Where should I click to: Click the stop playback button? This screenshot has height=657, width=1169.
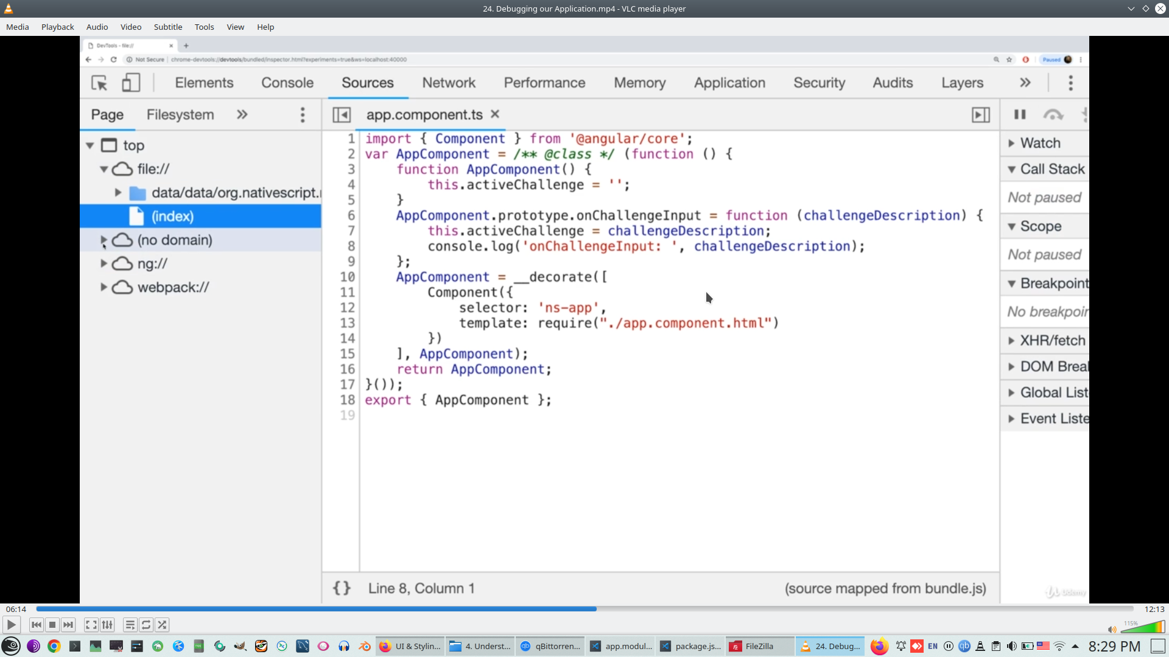pos(52,625)
